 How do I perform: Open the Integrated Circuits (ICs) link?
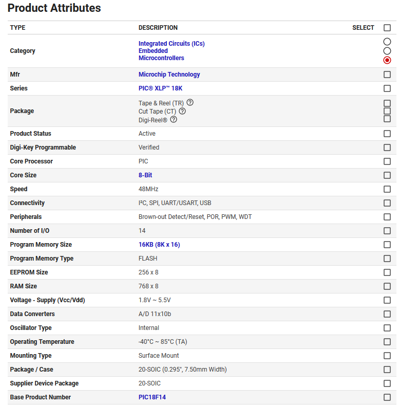click(172, 44)
